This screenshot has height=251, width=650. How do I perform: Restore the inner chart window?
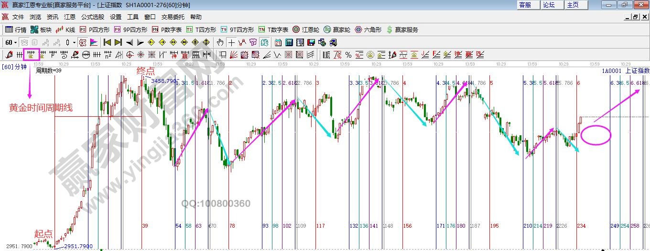636,17
